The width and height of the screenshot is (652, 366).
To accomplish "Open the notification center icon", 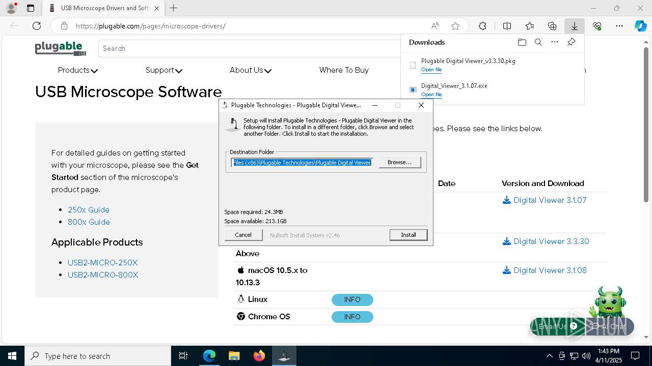I will click(x=635, y=356).
